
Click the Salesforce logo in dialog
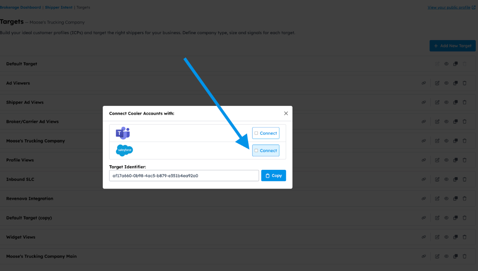[x=124, y=150]
